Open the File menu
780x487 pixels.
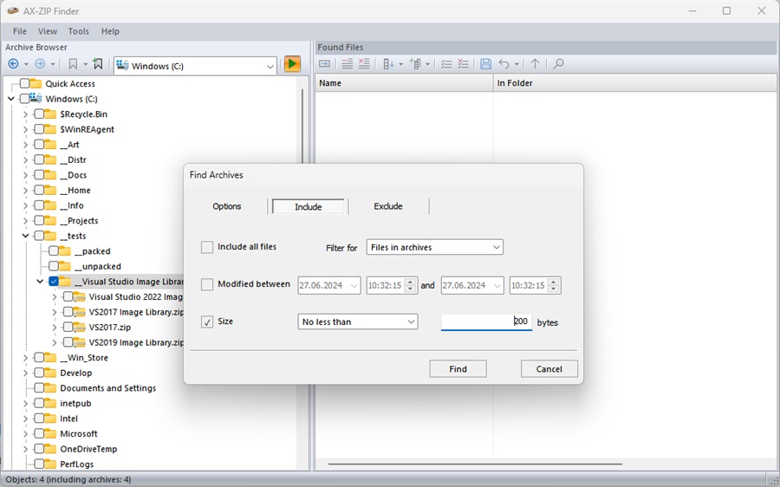tap(20, 31)
